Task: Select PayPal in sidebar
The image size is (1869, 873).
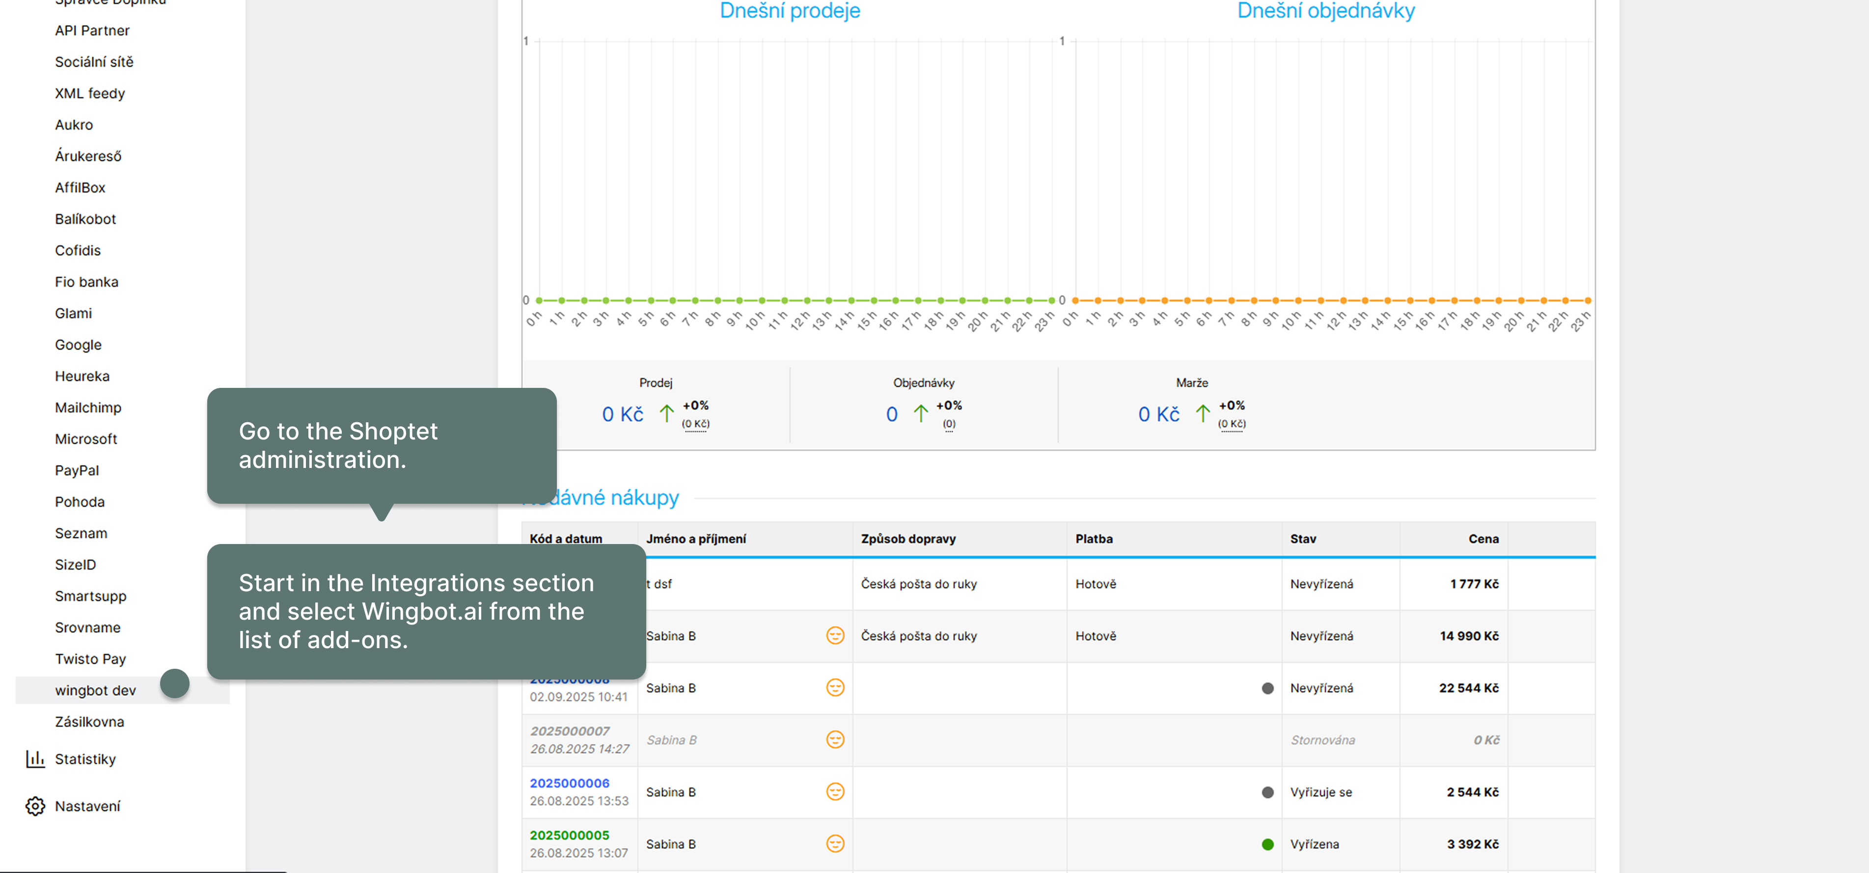Action: tap(77, 470)
